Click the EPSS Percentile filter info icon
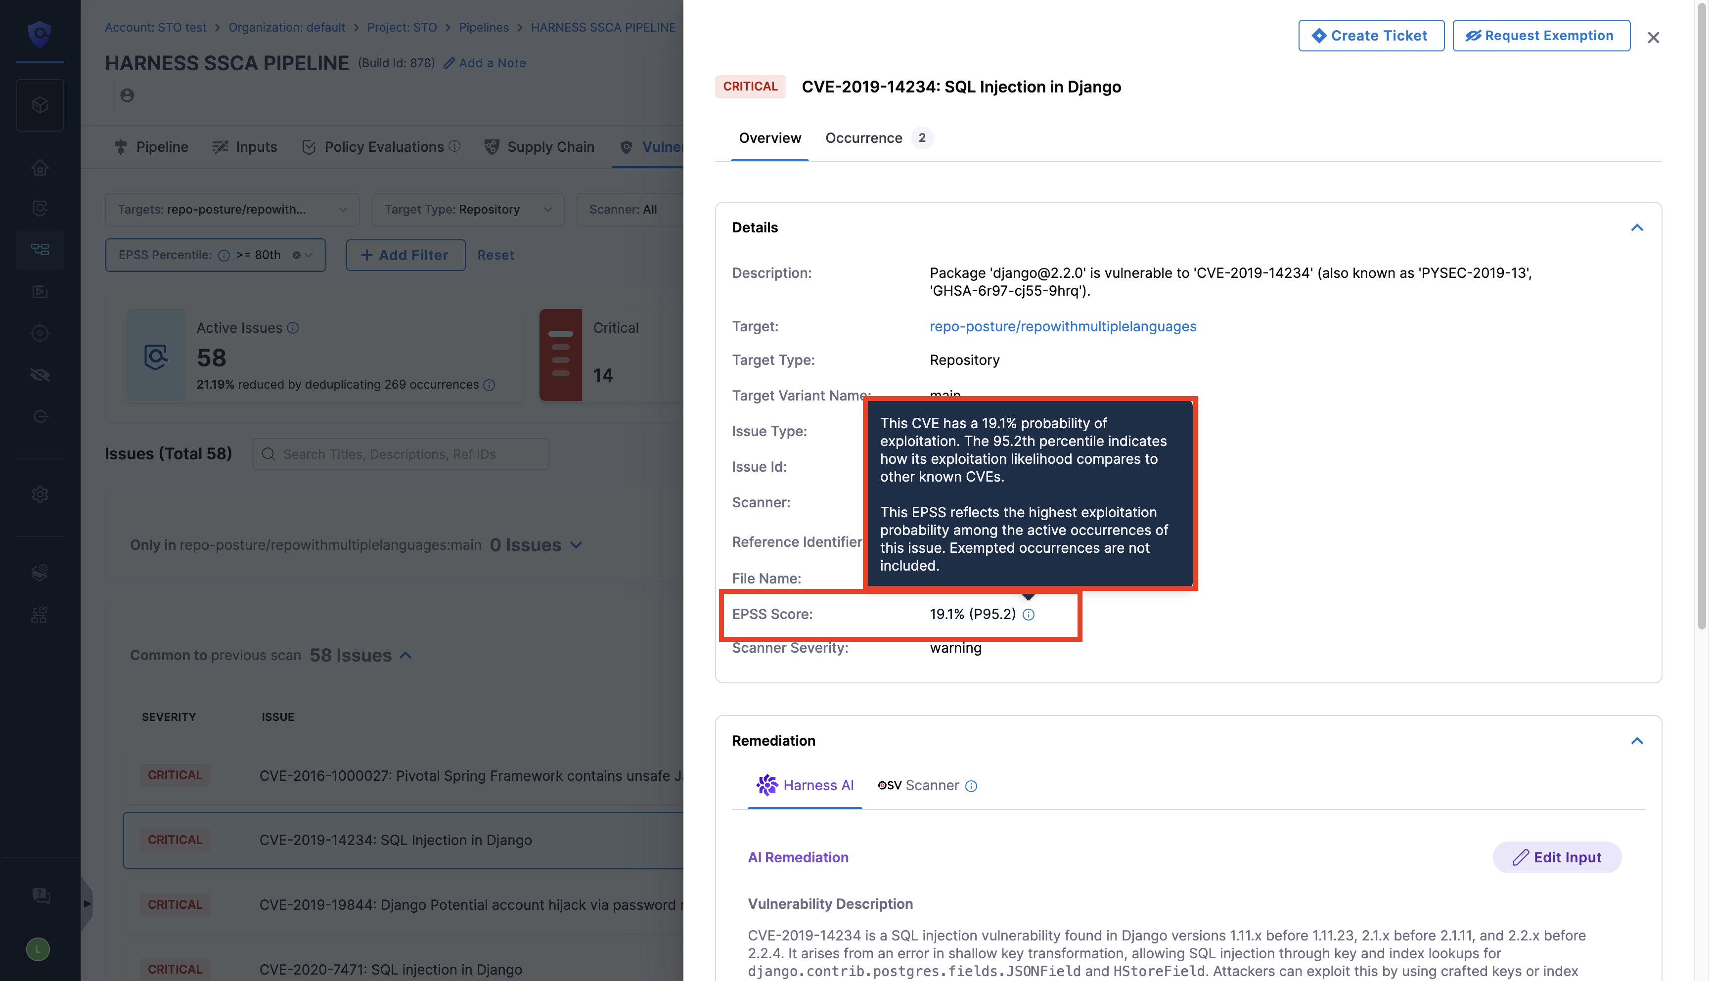 click(x=225, y=255)
